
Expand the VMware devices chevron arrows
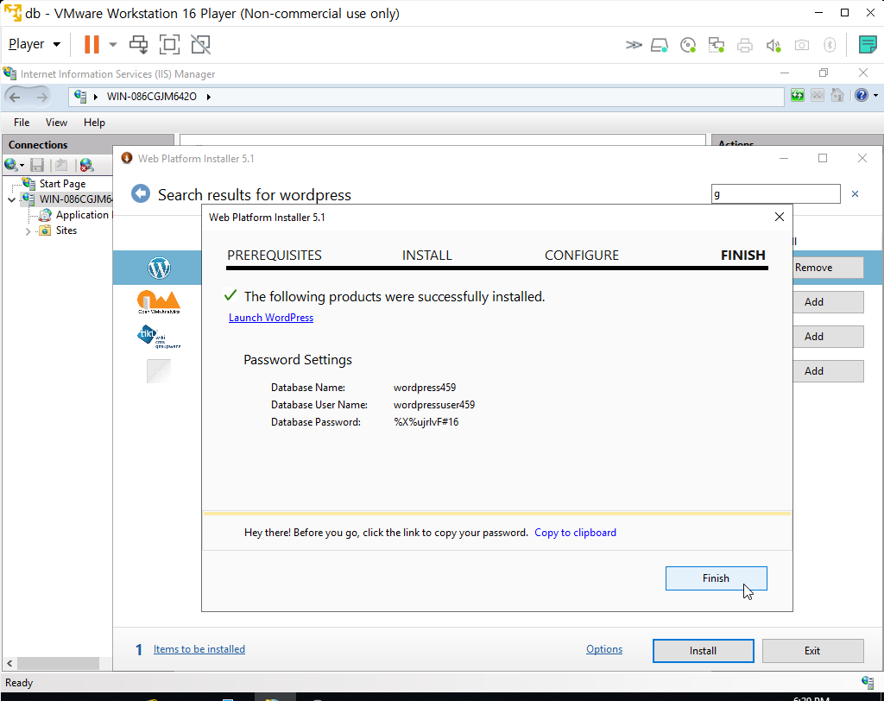coord(634,45)
